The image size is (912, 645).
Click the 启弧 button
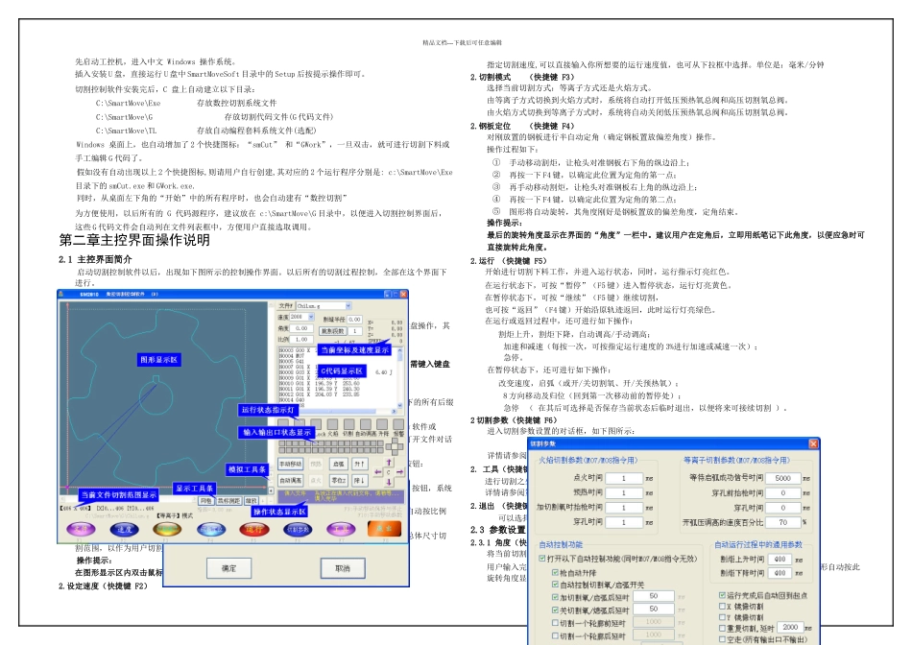pos(339,465)
